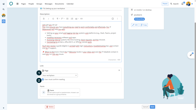
Task: Click the Cancel button
Action: pos(145,107)
